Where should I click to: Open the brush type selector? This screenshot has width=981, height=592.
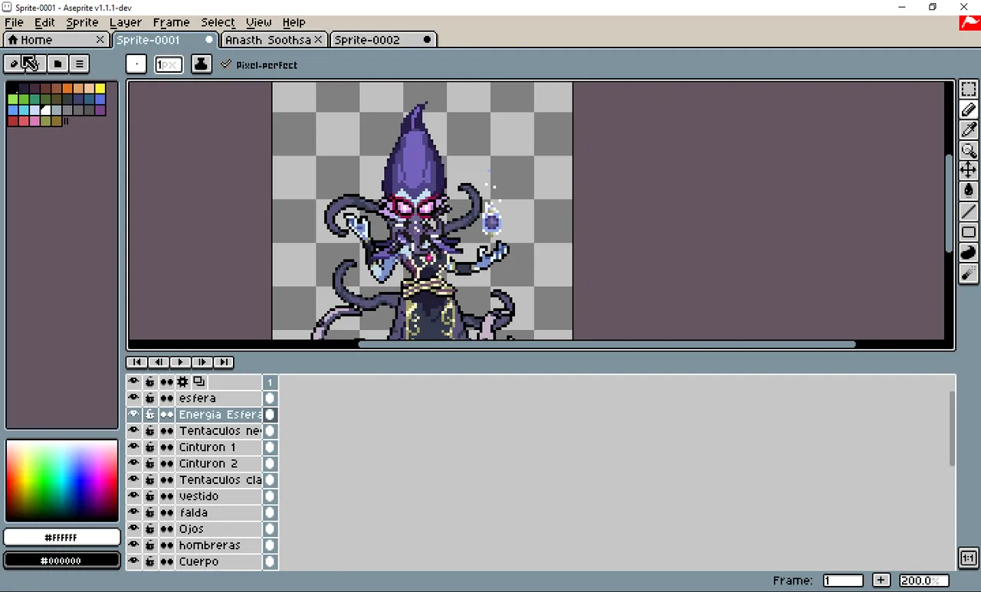136,64
